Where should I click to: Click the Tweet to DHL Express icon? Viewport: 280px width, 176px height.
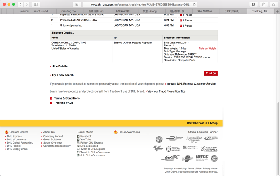(x=78, y=149)
